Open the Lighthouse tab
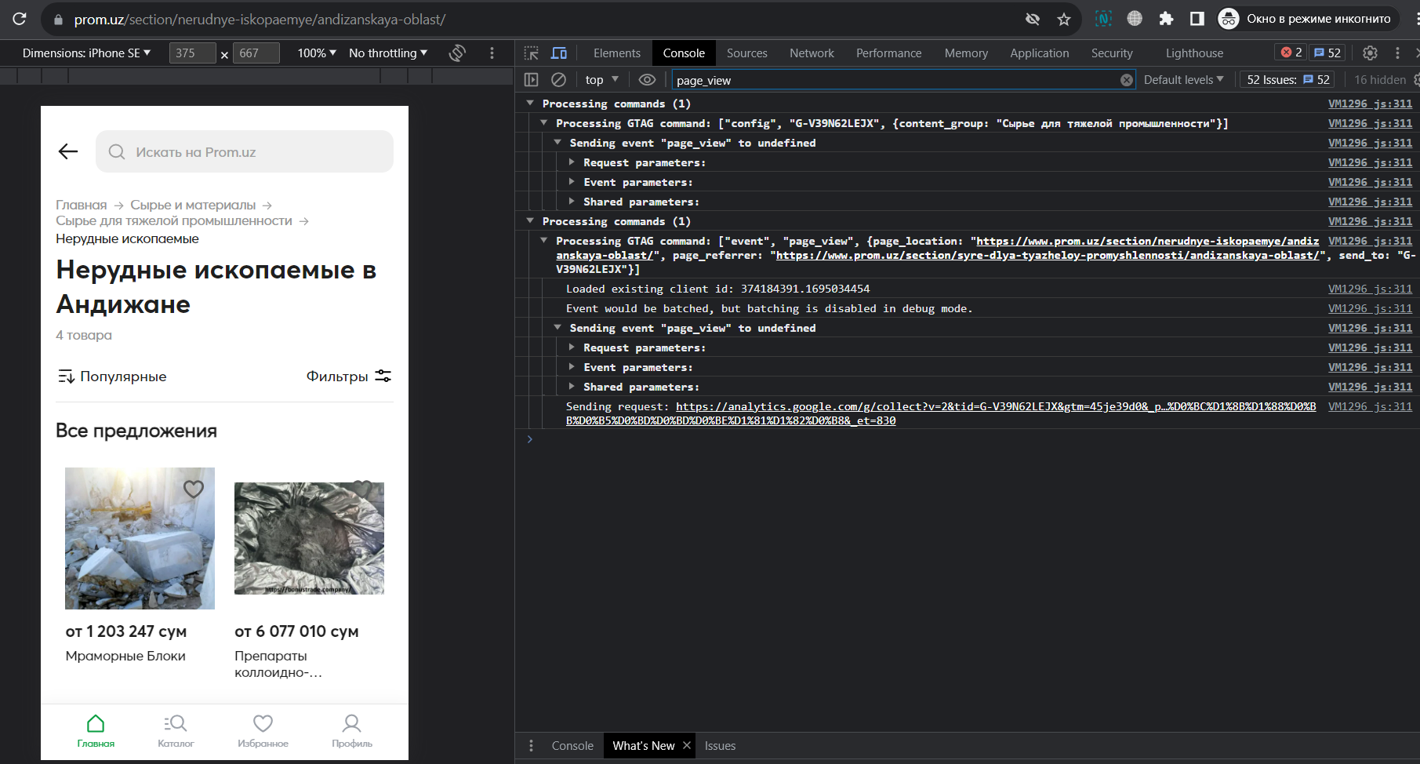This screenshot has height=764, width=1420. click(x=1193, y=53)
